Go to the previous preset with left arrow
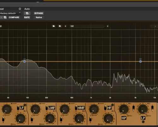The image size is (158, 127). point(65,26)
